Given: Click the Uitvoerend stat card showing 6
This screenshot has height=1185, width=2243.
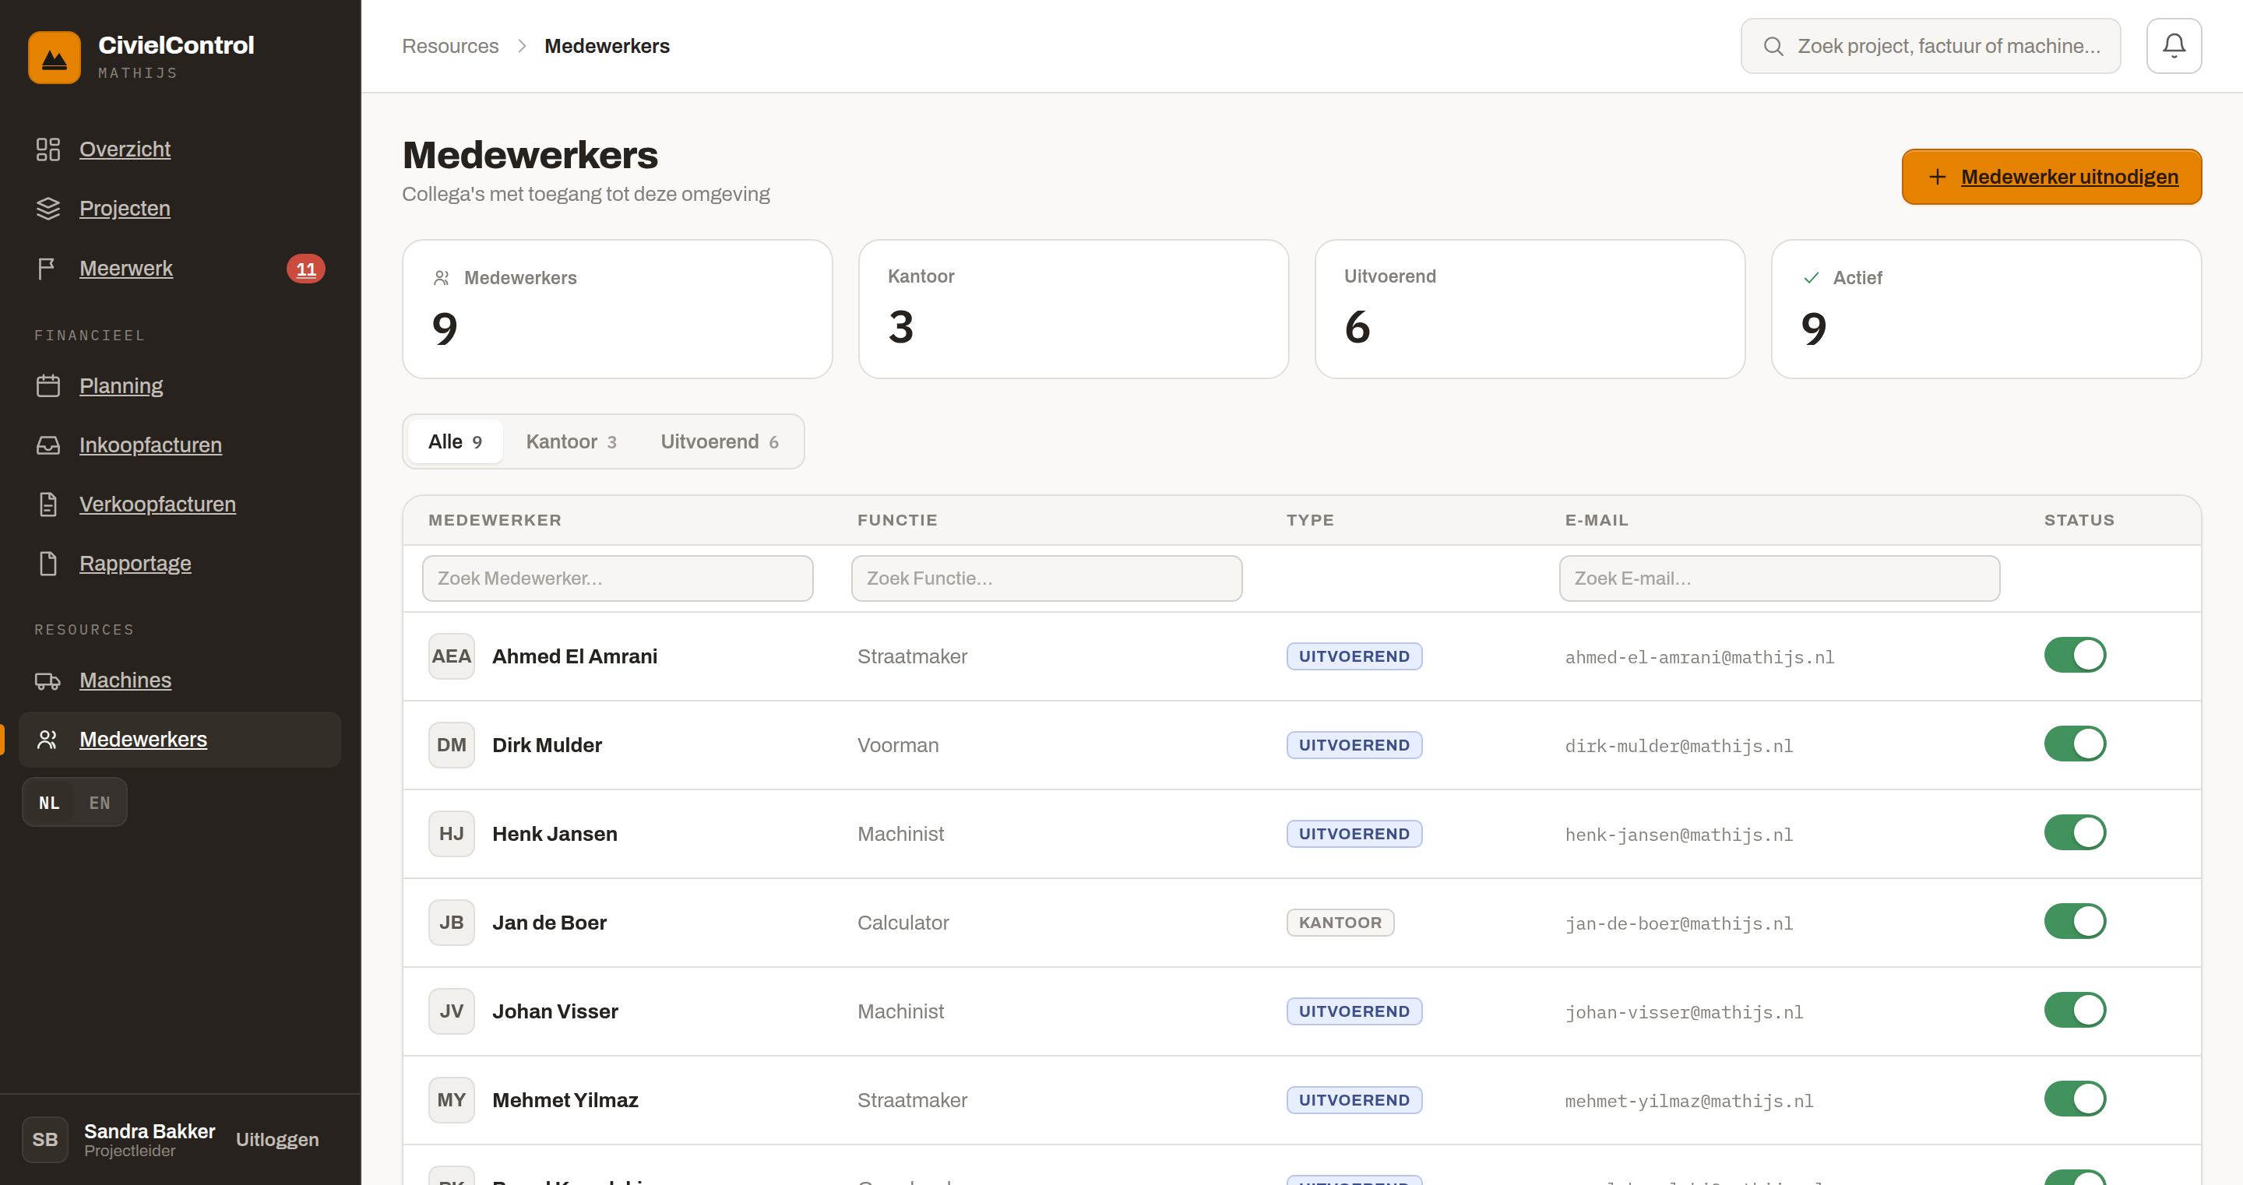Looking at the screenshot, I should (1529, 308).
